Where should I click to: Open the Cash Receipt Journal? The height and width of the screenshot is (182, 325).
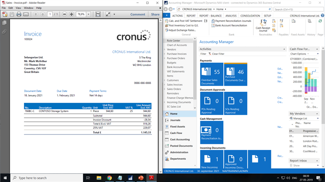click(x=263, y=26)
